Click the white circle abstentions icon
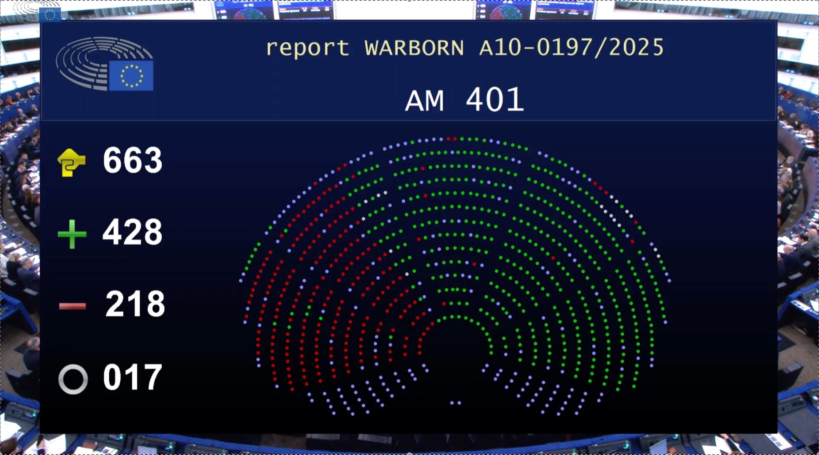The width and height of the screenshot is (819, 455). point(73,379)
